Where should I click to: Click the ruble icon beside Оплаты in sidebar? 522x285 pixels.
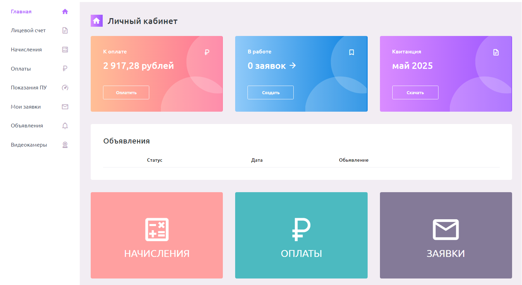65,69
